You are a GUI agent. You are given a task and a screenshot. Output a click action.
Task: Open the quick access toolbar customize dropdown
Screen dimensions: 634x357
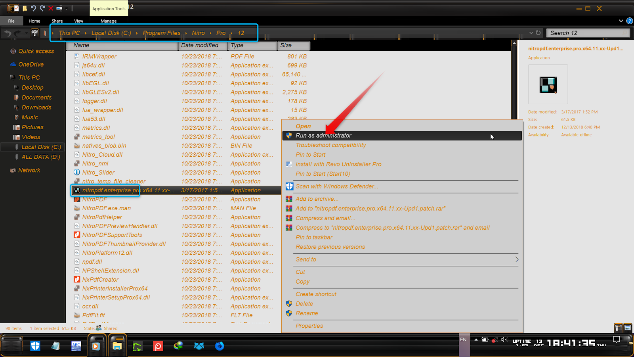click(67, 9)
